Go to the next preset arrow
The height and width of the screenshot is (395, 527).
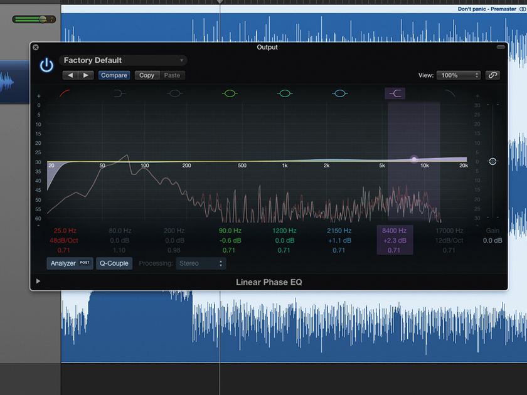click(x=86, y=75)
